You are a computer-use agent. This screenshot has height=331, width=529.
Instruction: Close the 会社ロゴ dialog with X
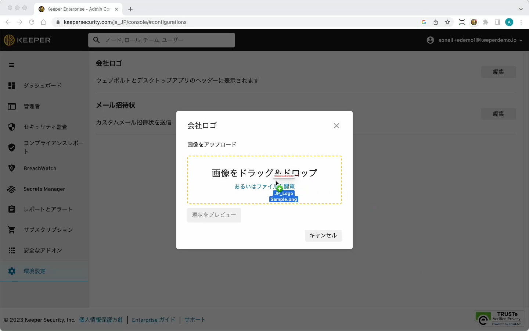(x=336, y=126)
